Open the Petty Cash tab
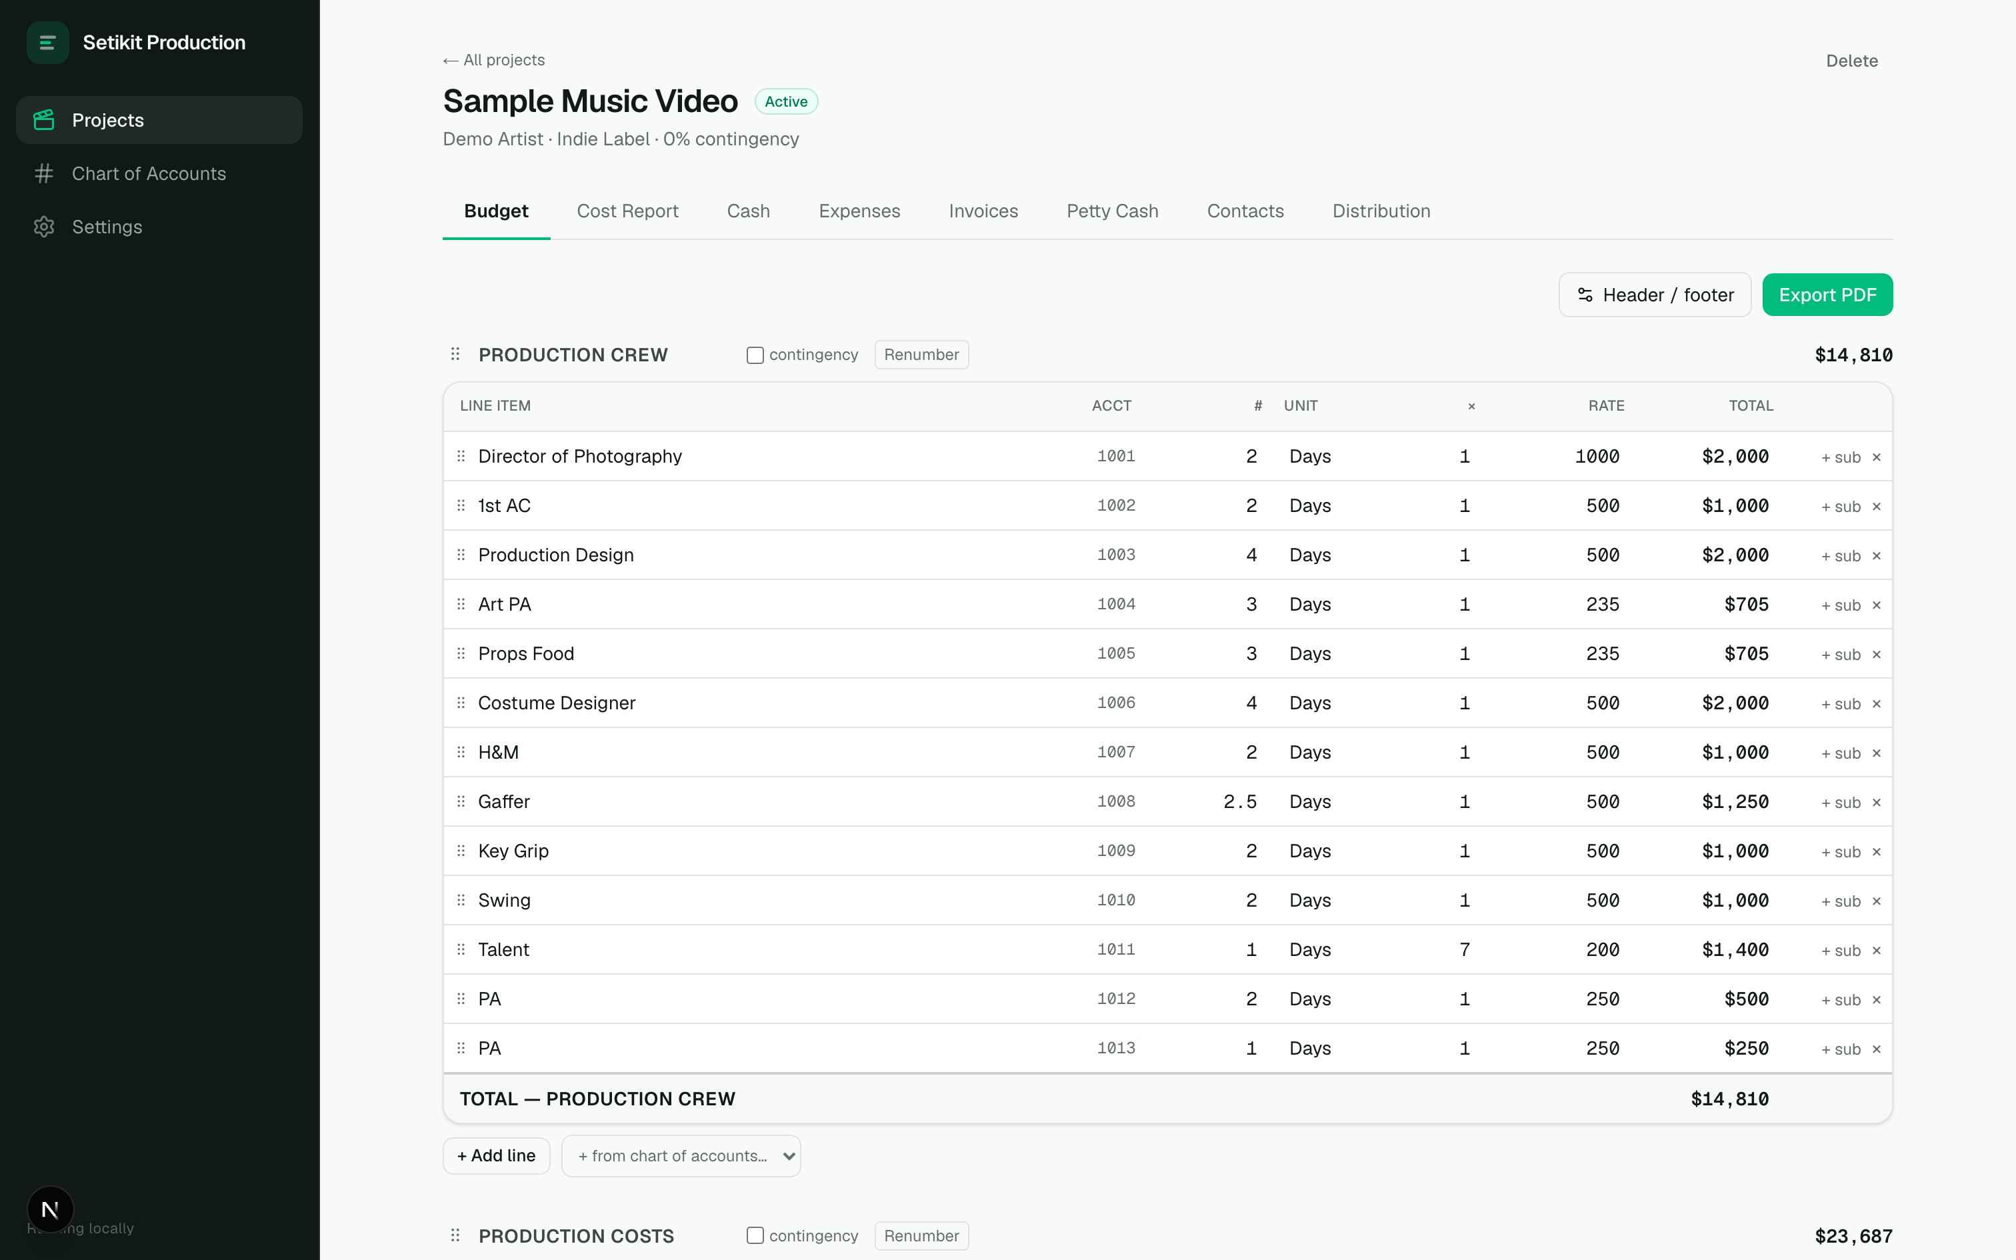The height and width of the screenshot is (1260, 2016). pos(1112,211)
